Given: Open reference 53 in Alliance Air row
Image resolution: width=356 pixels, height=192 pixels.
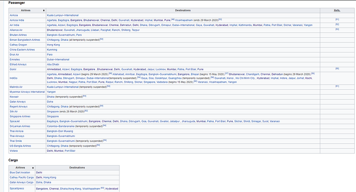Looking at the screenshot, I should tap(337, 29).
